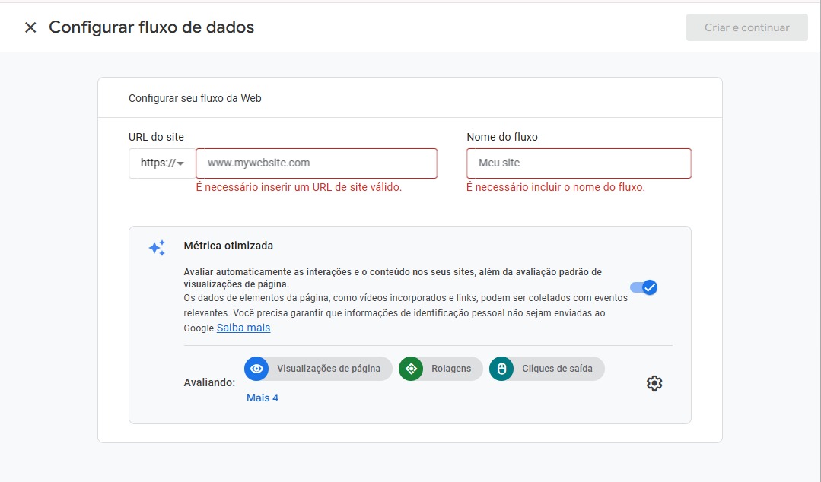Toggle the Métrica otimizada switch
Viewport: 821px width, 482px height.
[x=644, y=287]
